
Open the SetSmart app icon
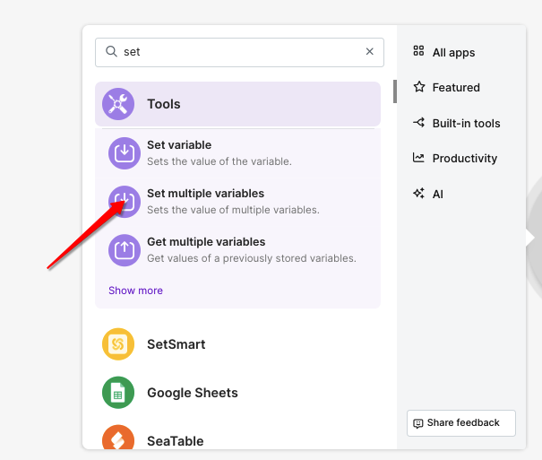tap(118, 344)
